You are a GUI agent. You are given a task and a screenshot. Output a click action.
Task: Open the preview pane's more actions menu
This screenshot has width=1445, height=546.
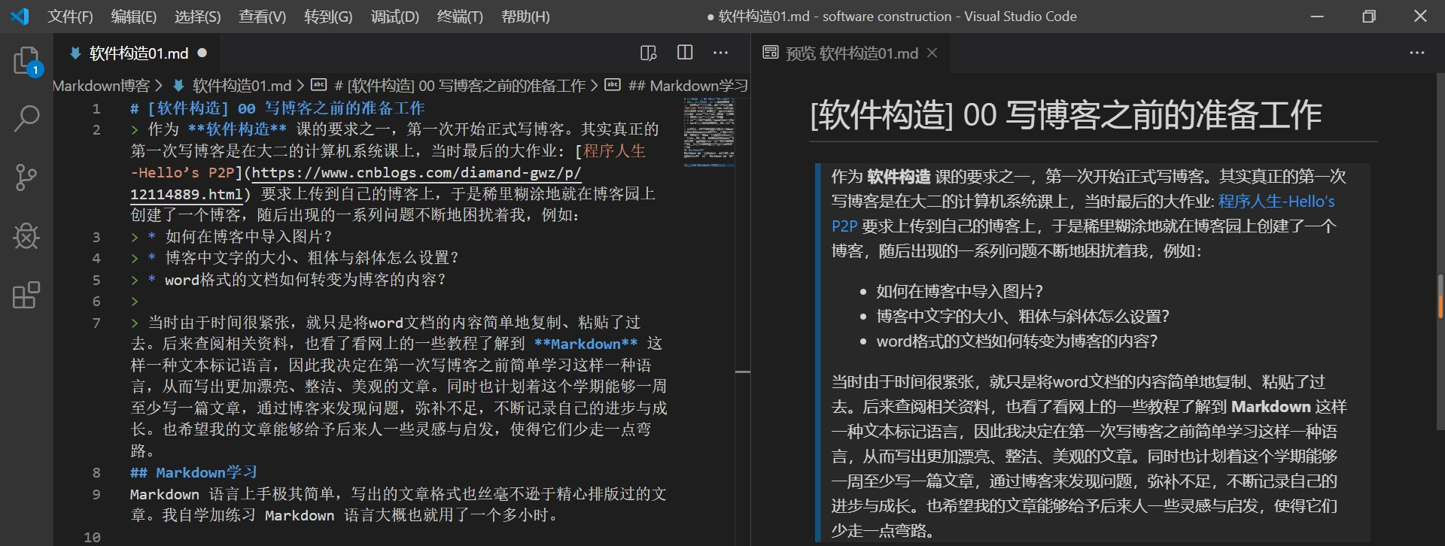1417,53
